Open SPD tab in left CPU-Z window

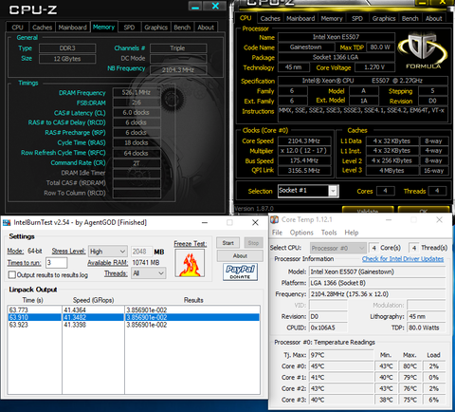click(129, 28)
